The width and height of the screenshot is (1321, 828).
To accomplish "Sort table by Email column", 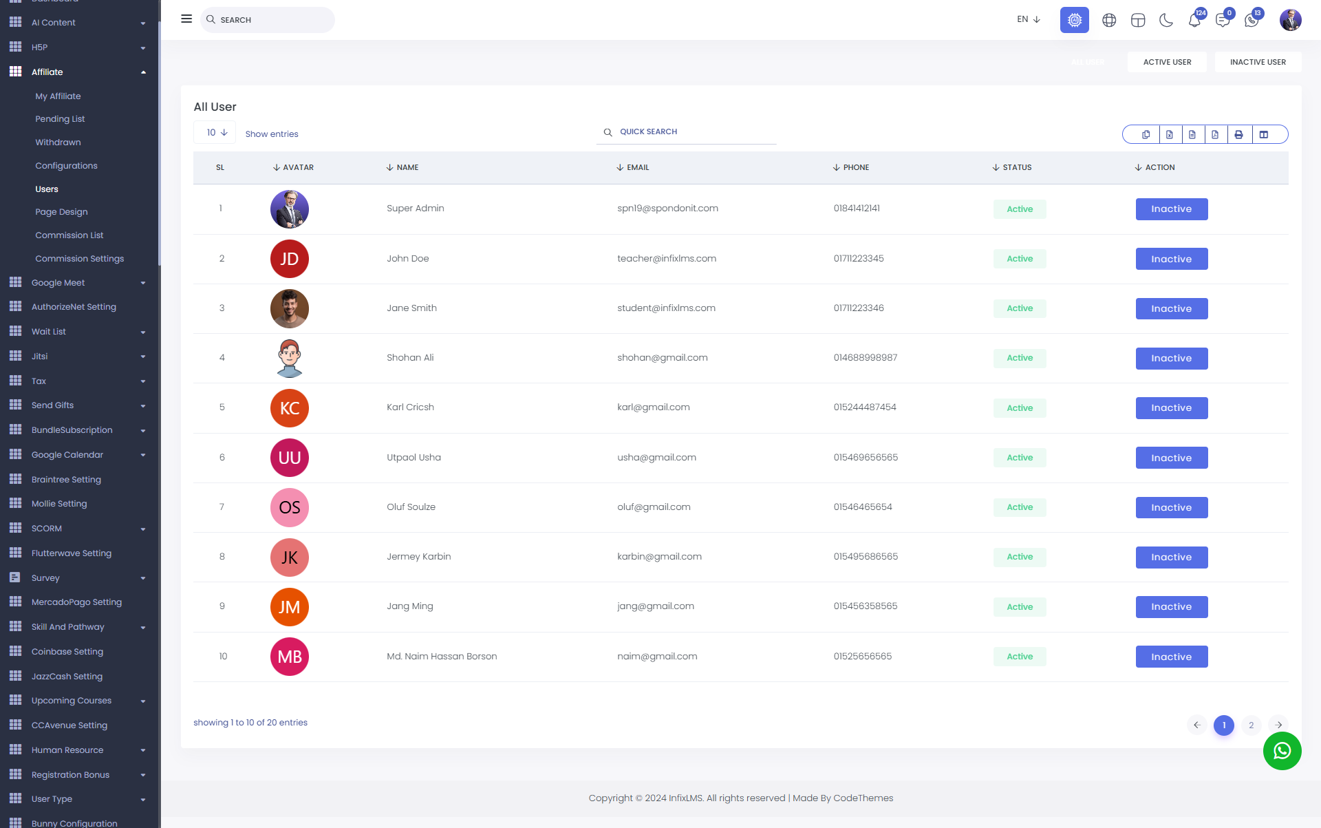I will 633,167.
